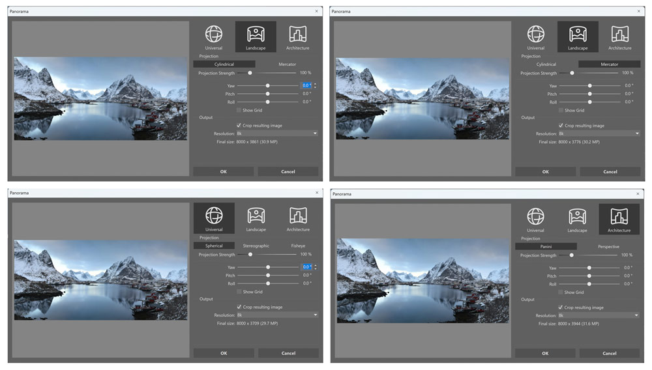Click highlighted Architecture icon above Panini option
The image size is (652, 370).
619,220
